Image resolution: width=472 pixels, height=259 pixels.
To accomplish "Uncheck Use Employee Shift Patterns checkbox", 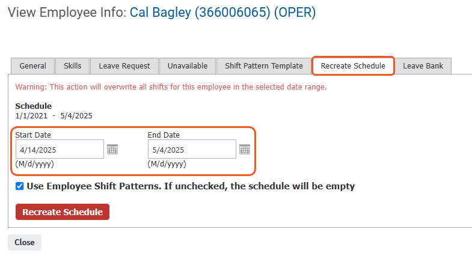I will coord(20,186).
